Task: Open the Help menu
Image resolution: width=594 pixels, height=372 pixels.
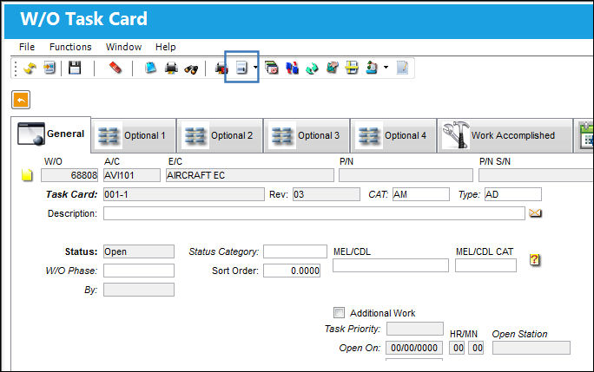Action: pos(166,47)
